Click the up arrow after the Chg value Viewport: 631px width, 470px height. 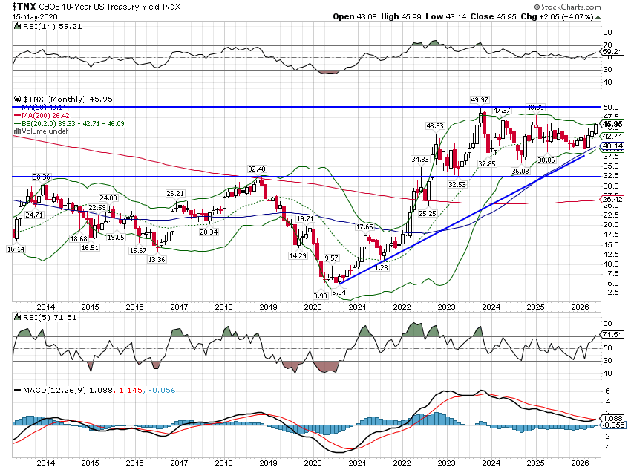[x=598, y=17]
